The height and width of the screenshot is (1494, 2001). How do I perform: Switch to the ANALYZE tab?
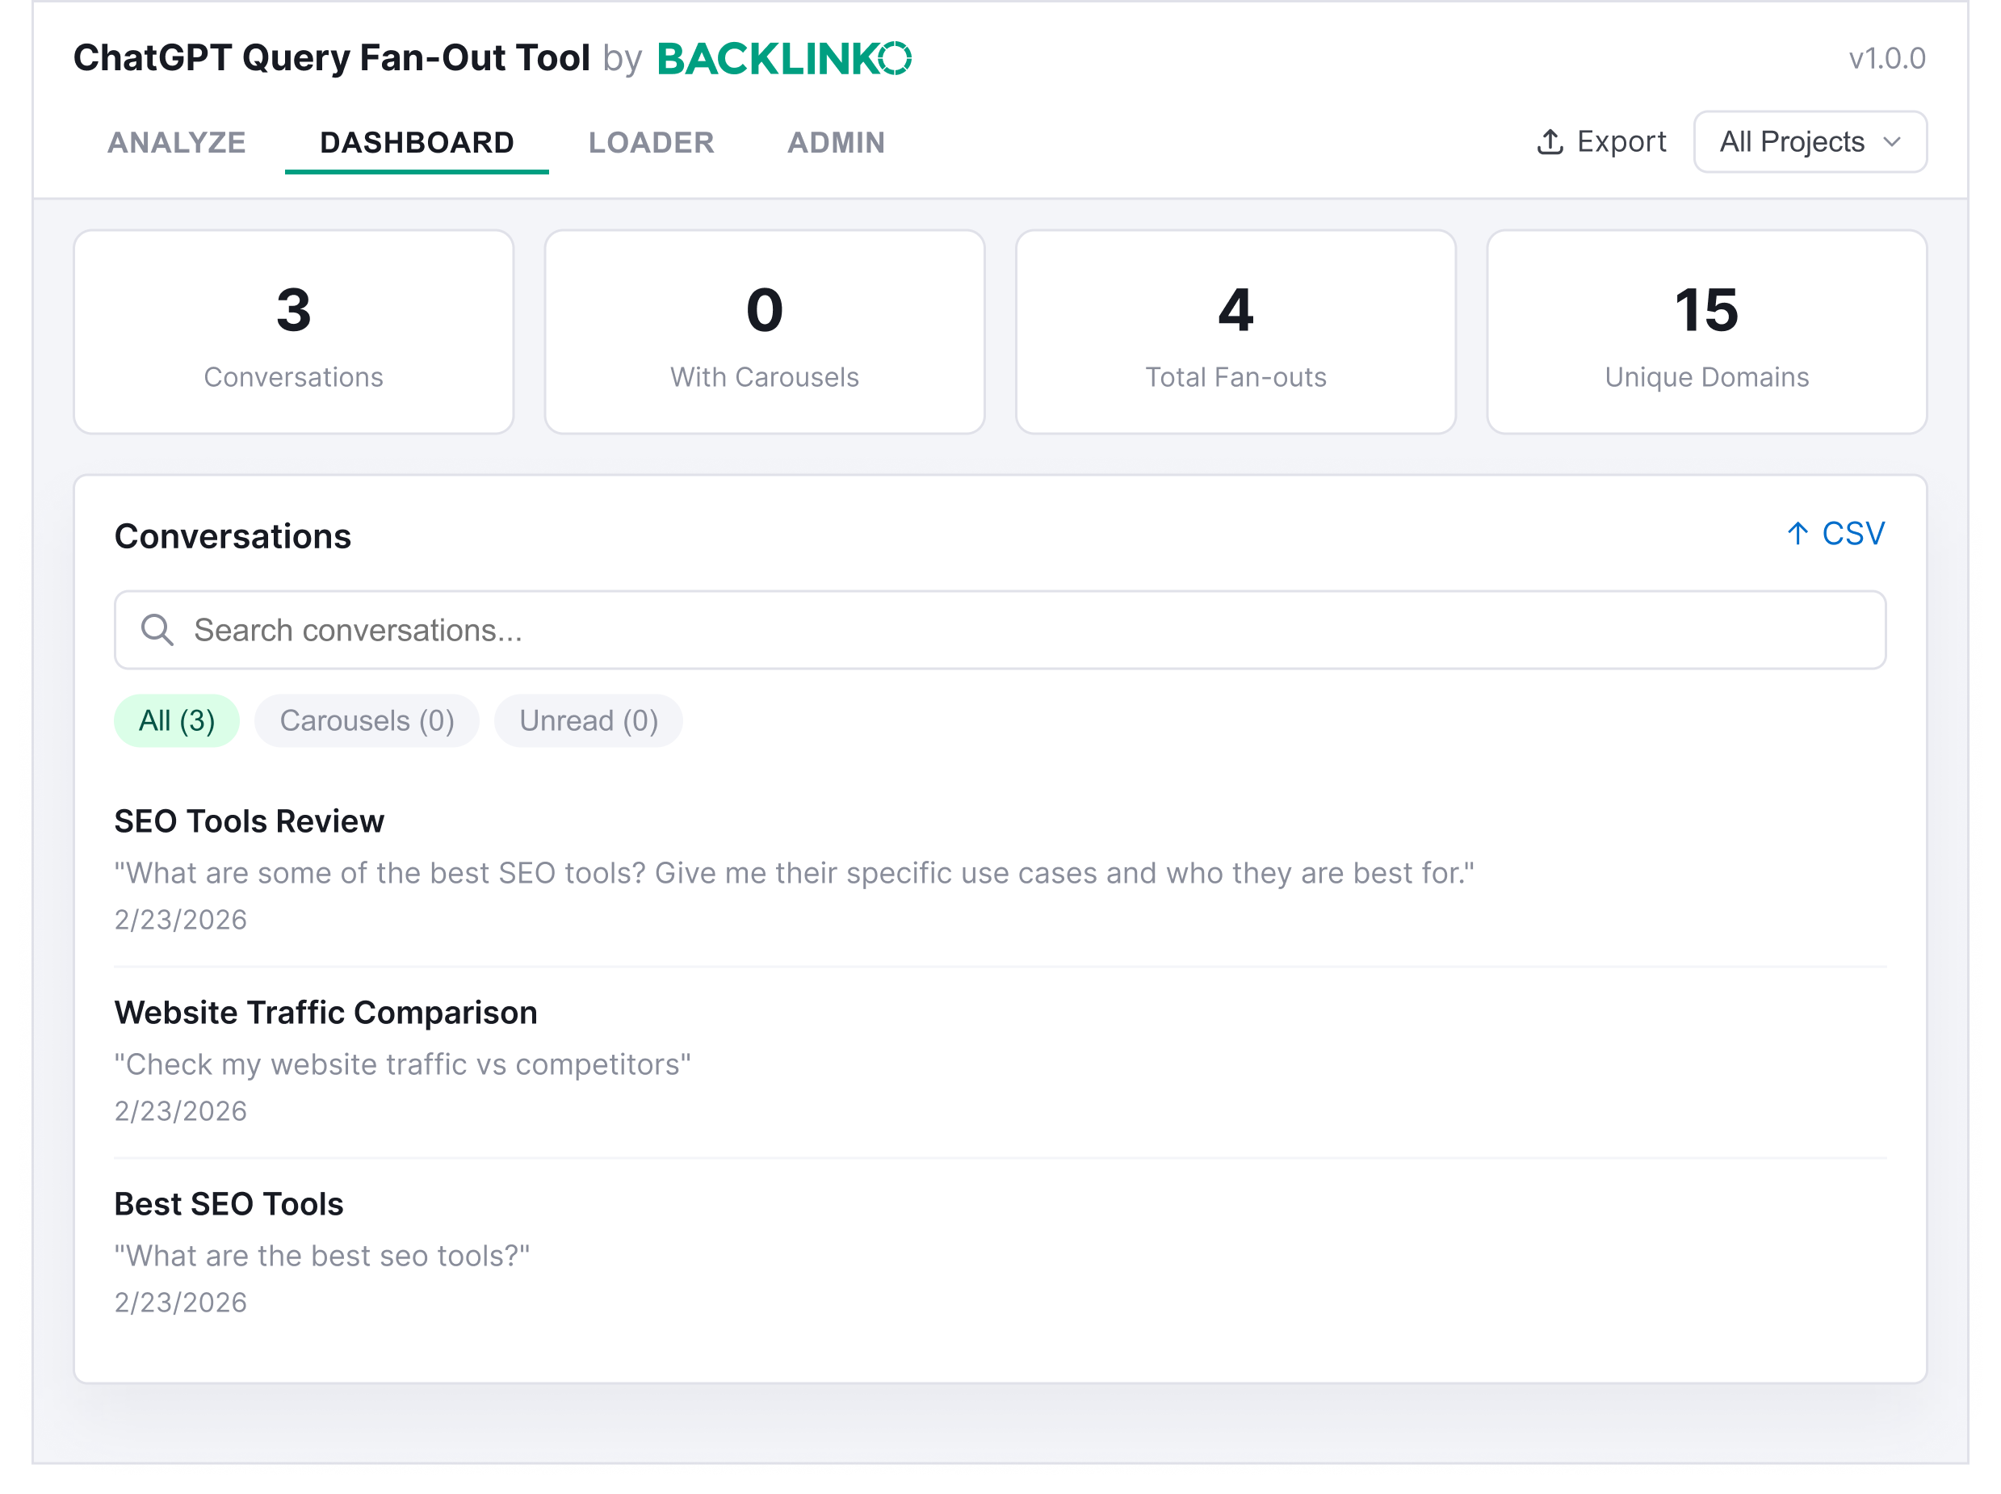point(177,142)
